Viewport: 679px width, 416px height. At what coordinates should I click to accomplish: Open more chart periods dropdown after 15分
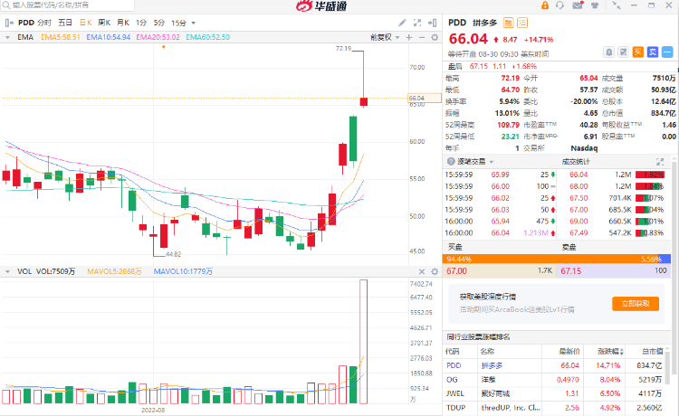point(194,23)
